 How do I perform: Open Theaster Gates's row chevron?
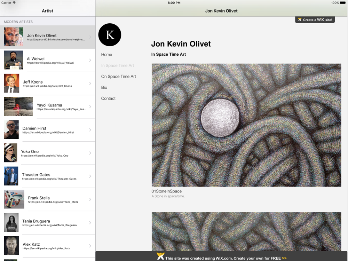(90, 176)
